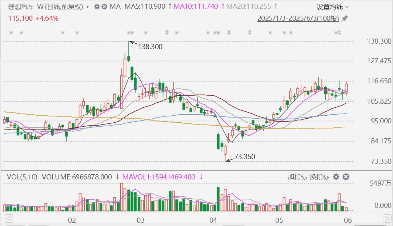Open the volume panel settings gear

[x=336, y=177]
